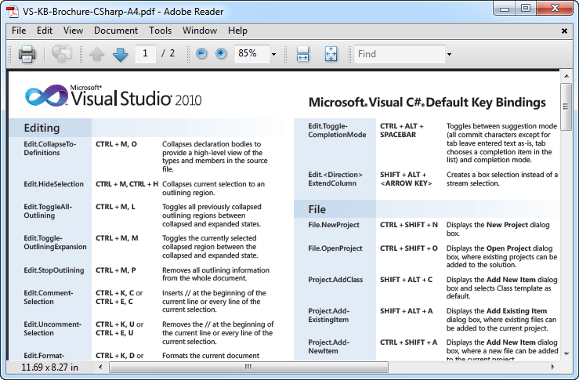579x380 pixels.
Task: Zoom out with minus button
Action: (x=201, y=54)
